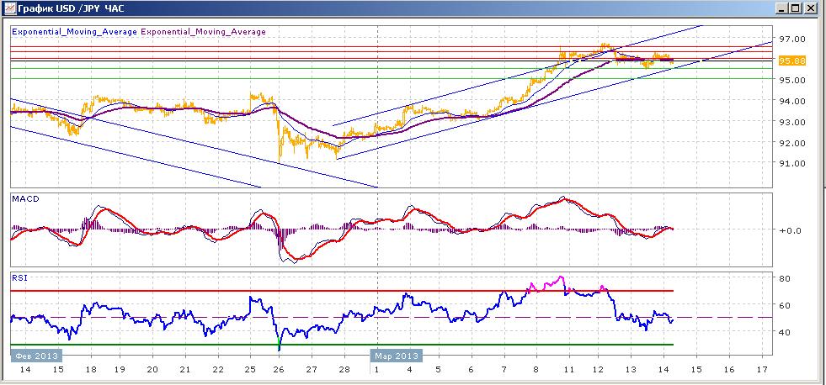Click the purple second Exponential_Moving_Average label
This screenshot has width=826, height=385.
point(203,32)
